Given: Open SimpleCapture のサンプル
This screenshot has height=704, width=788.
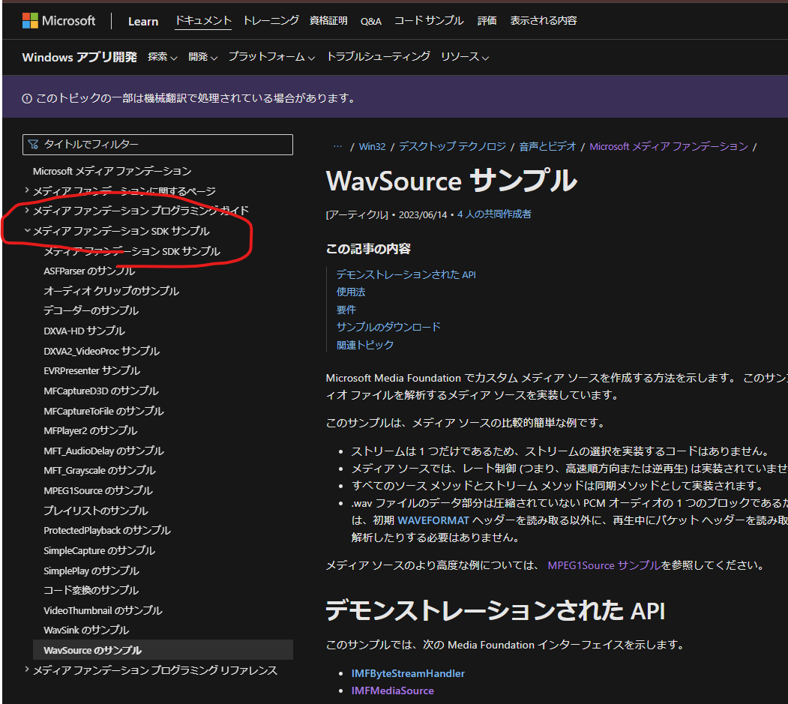Looking at the screenshot, I should tap(100, 551).
